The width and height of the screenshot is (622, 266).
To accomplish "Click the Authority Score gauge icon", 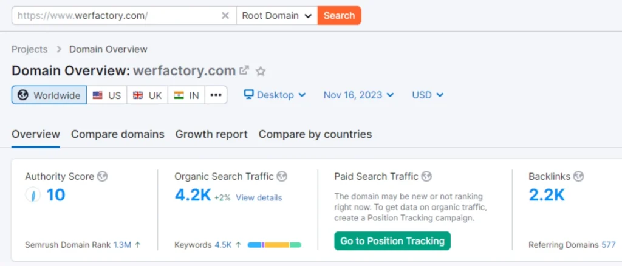I will (x=33, y=195).
